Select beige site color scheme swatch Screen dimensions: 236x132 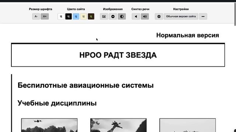pos(84,16)
